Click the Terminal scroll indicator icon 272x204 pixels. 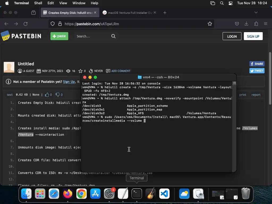235,83
